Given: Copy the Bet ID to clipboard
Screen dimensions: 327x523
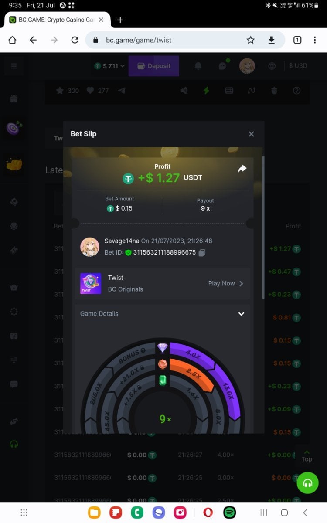Looking at the screenshot, I should (202, 252).
